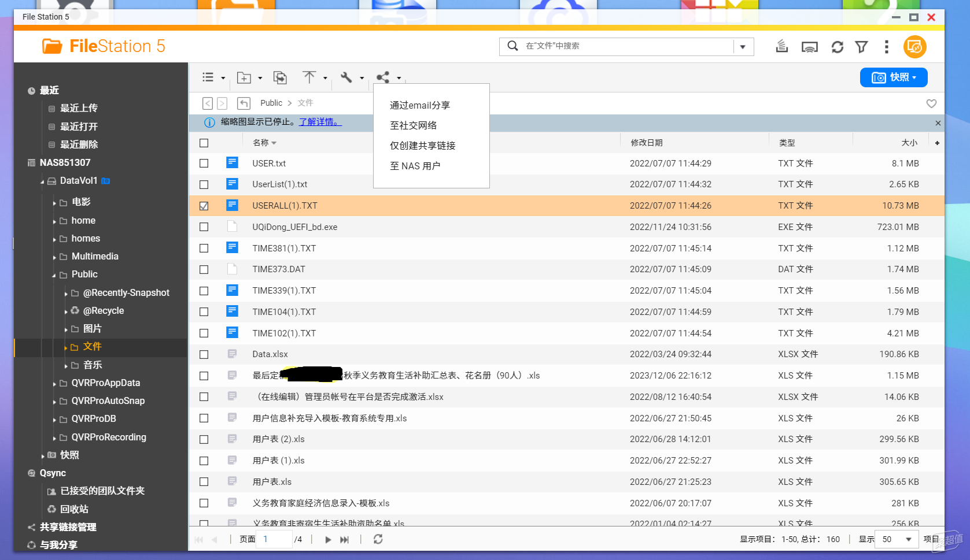This screenshot has height=560, width=970.
Task: Click the create new folder icon
Action: (x=244, y=77)
